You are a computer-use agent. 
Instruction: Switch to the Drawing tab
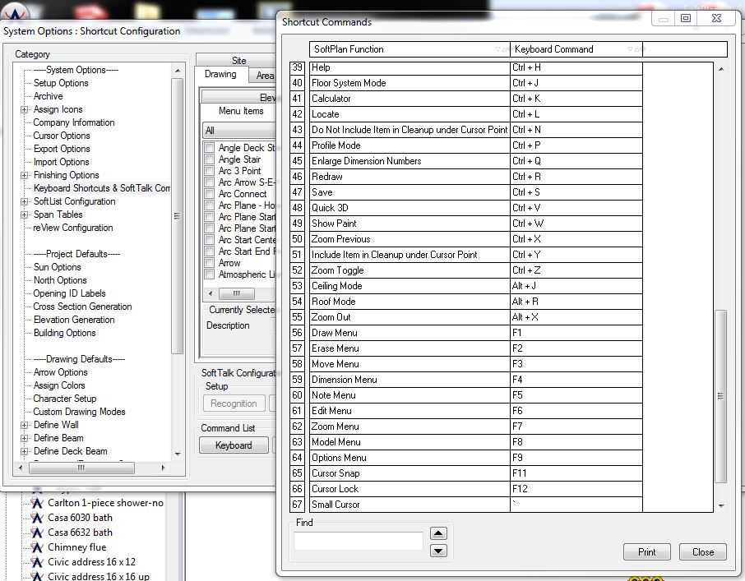[220, 75]
